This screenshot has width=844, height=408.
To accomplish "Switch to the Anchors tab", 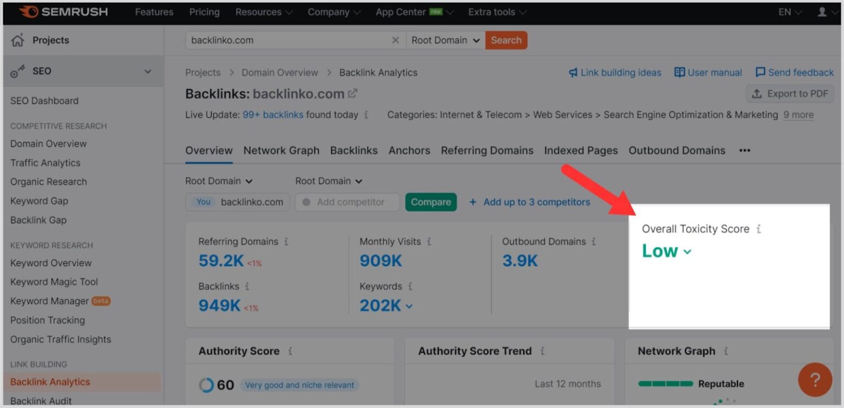I will pos(409,150).
